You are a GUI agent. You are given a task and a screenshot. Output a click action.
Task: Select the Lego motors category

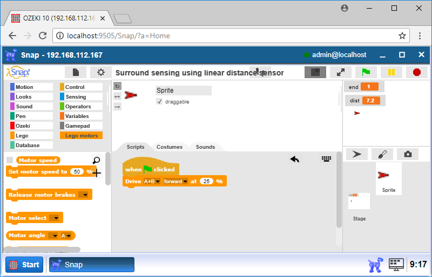[x=82, y=135]
